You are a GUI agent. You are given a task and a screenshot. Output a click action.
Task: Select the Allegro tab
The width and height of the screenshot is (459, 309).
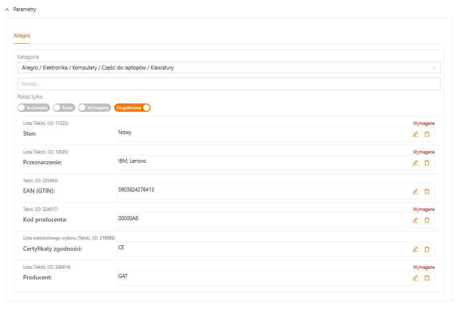[22, 36]
